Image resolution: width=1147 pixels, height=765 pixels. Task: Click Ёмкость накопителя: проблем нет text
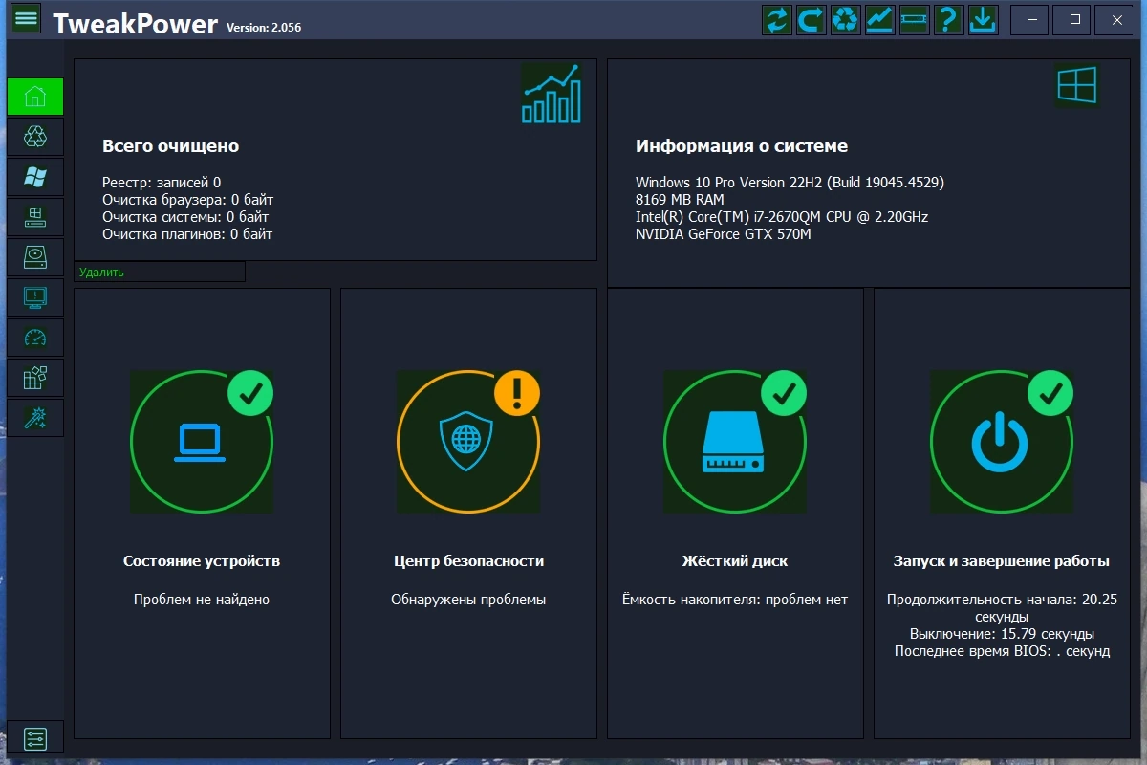tap(735, 600)
